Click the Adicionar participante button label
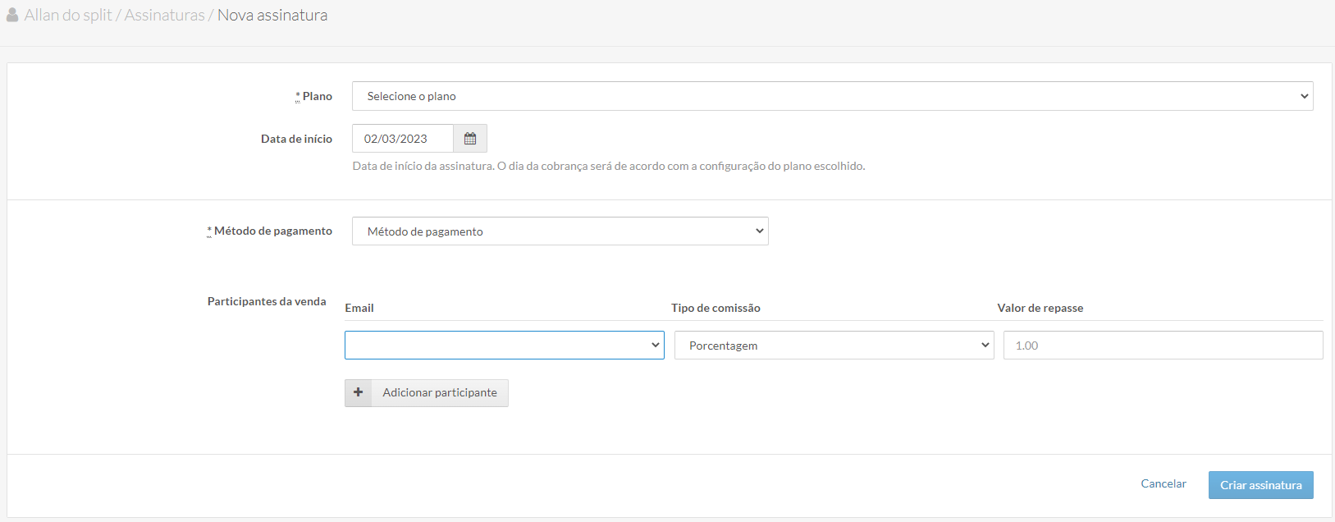 click(x=440, y=393)
